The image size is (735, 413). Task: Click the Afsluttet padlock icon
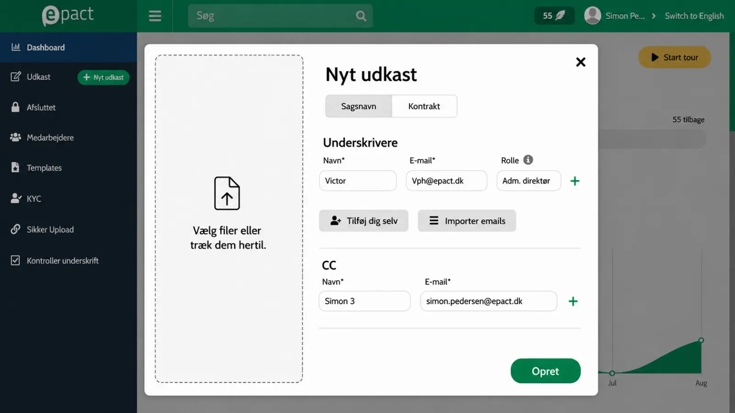(x=15, y=107)
